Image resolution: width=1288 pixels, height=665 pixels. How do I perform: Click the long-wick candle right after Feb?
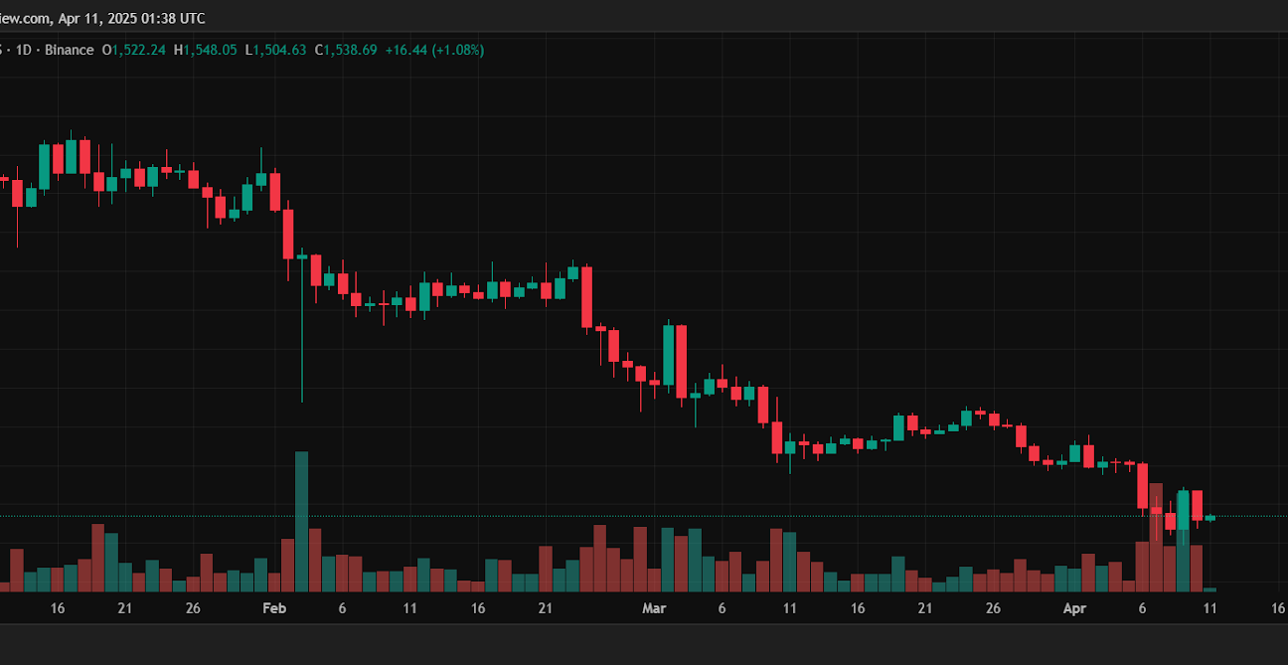point(301,324)
